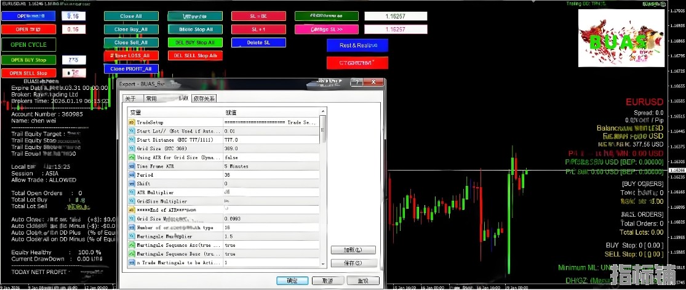This screenshot has height=290, width=686.
Task: Click the Start Lot value field 0.01
Action: click(271, 131)
